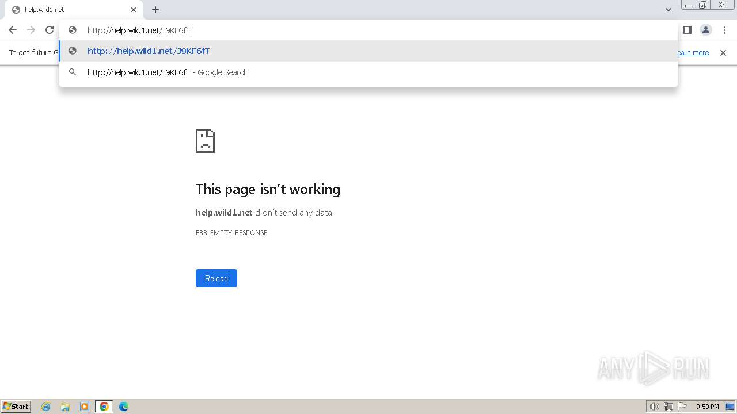737x414 pixels.
Task: Follow the Learn more link
Action: [693, 53]
